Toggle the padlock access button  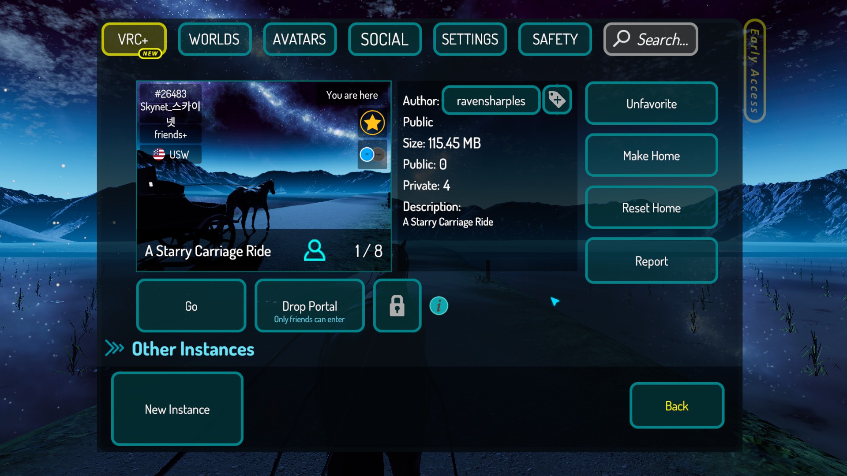[397, 306]
